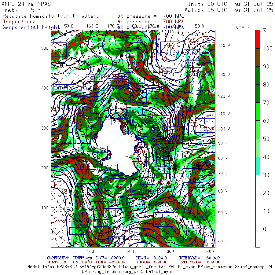Click the blue 'Geopotential height' label
This screenshot has height=275, width=275.
[31, 28]
